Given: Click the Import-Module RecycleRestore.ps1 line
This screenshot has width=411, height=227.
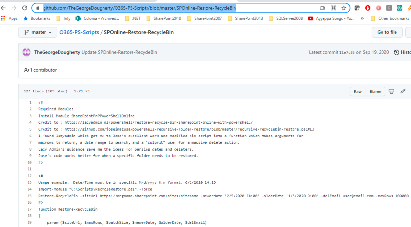Looking at the screenshot, I should click(x=95, y=189).
